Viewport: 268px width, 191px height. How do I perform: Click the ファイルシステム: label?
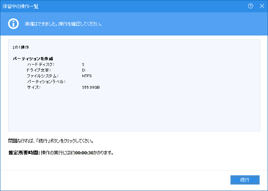click(42, 76)
